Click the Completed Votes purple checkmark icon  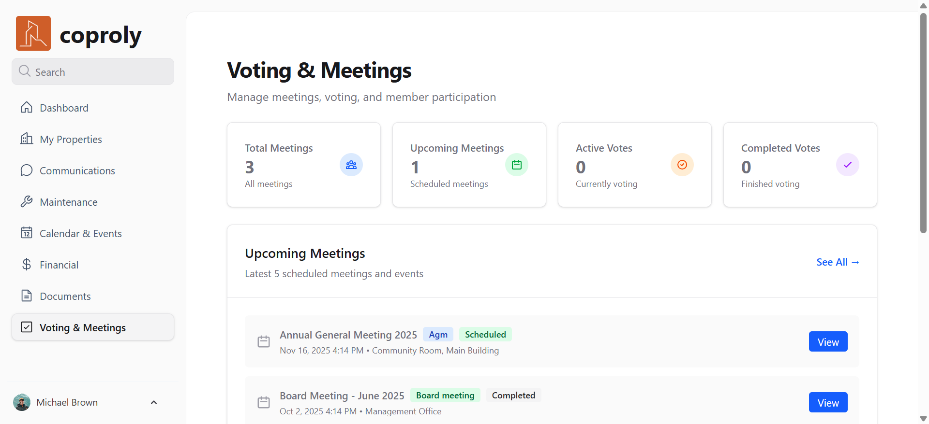[x=847, y=165]
